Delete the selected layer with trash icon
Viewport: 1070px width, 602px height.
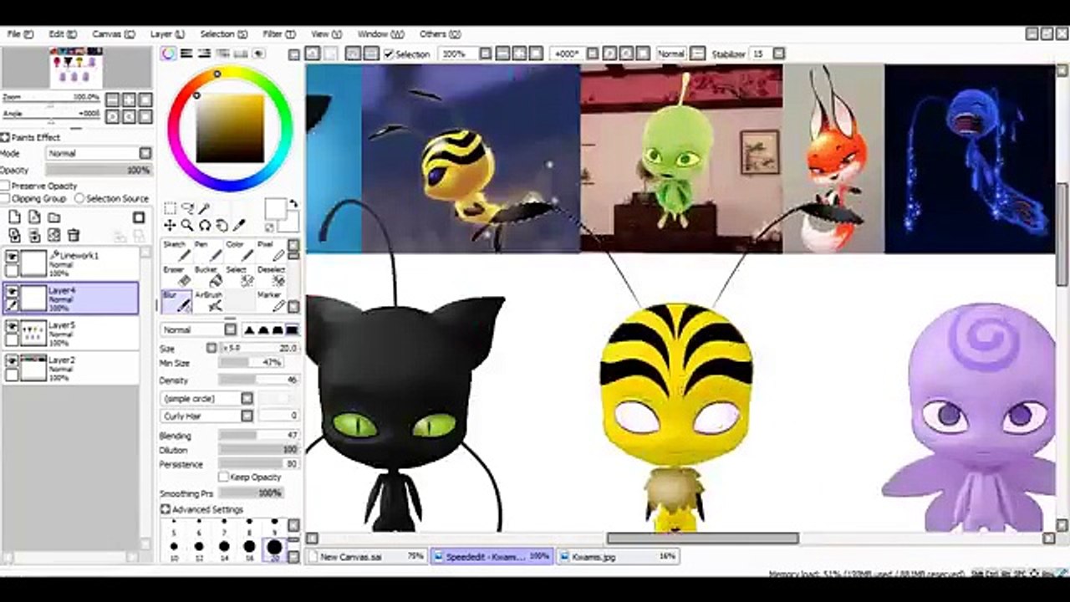click(x=74, y=236)
